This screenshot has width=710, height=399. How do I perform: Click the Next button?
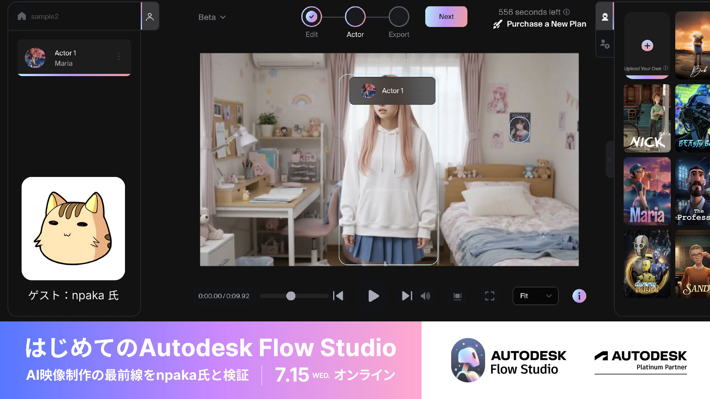(446, 17)
